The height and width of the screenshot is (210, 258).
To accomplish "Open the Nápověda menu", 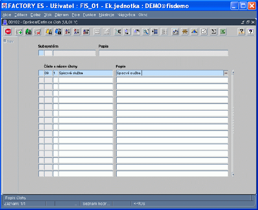I will point(126,15).
